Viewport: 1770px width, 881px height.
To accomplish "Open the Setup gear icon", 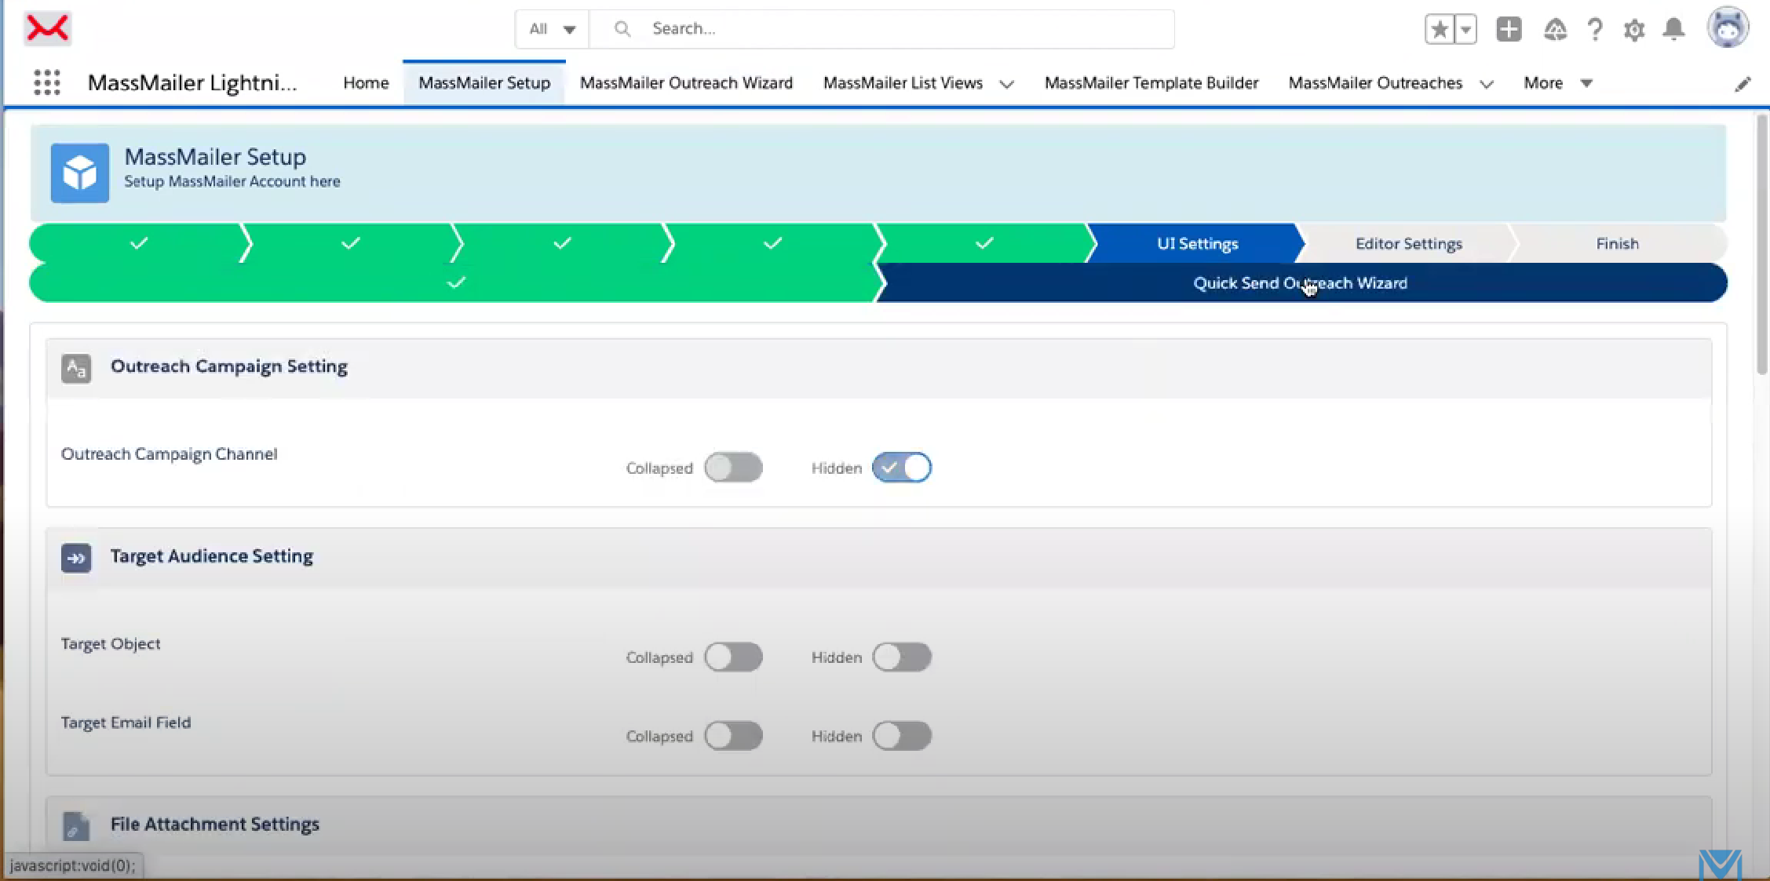I will pos(1634,30).
